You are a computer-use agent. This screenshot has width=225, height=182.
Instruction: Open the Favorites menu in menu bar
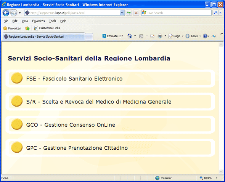point(38,21)
